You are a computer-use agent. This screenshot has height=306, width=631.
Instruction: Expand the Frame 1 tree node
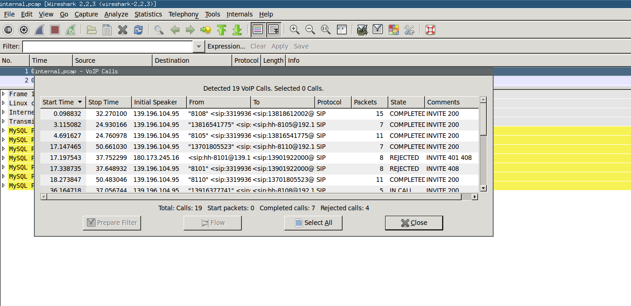point(4,94)
